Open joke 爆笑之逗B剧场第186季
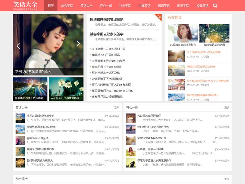The image size is (245, 184). [40, 149]
